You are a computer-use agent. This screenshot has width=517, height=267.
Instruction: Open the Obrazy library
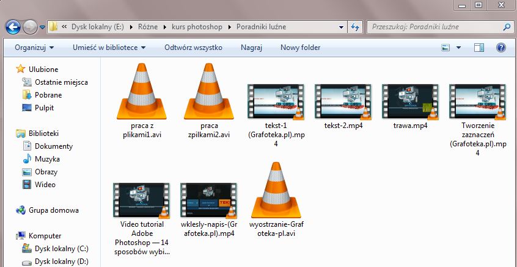click(x=46, y=172)
